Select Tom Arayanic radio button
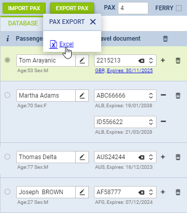187x213 pixels. 7,60
